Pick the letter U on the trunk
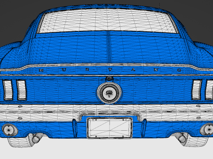This screenshot has width=213, height=159. click(x=64, y=70)
